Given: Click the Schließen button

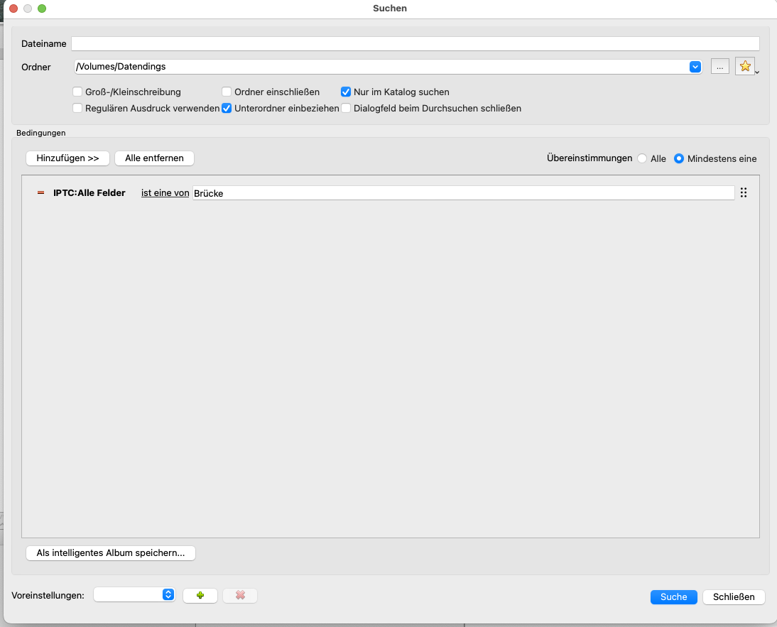Looking at the screenshot, I should (734, 596).
